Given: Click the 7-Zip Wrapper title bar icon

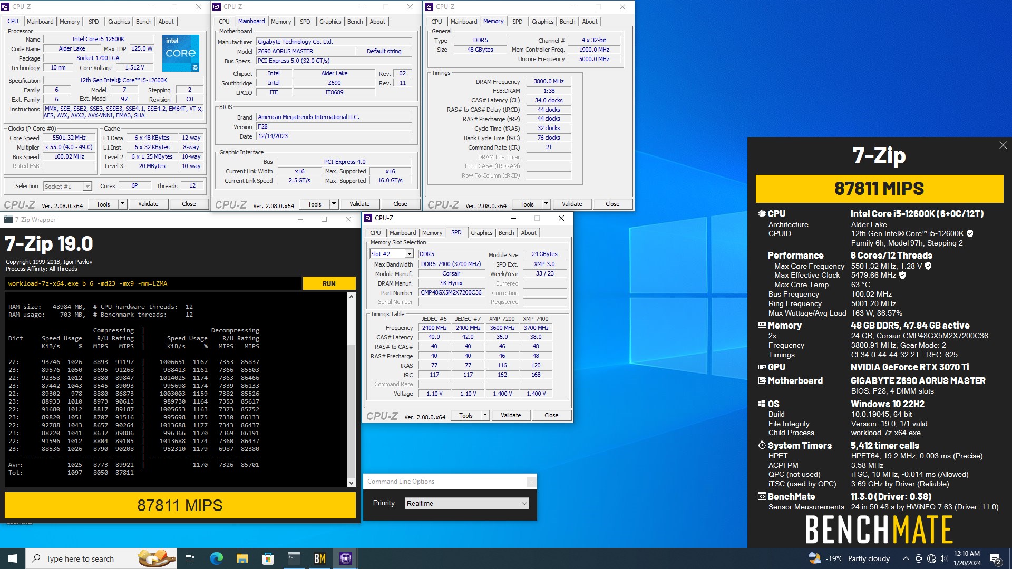Looking at the screenshot, I should (8, 220).
